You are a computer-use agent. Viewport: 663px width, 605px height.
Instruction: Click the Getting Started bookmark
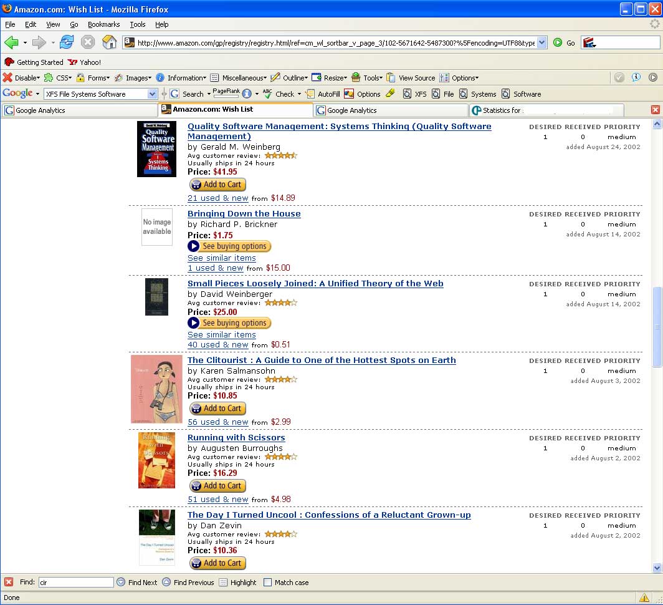pyautogui.click(x=34, y=62)
